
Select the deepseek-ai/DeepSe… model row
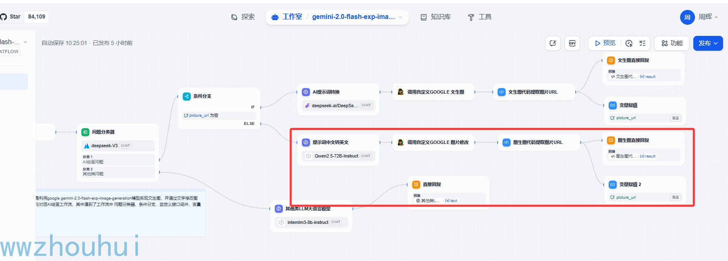[339, 106]
